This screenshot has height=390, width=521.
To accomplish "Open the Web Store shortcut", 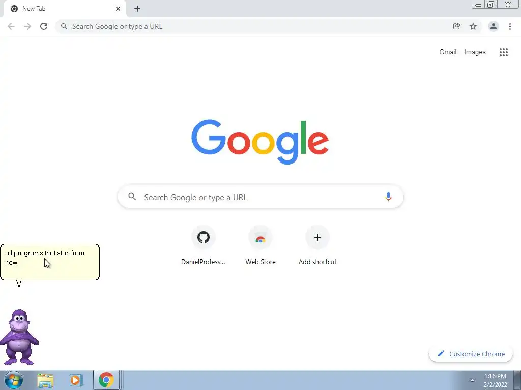I will [260, 246].
